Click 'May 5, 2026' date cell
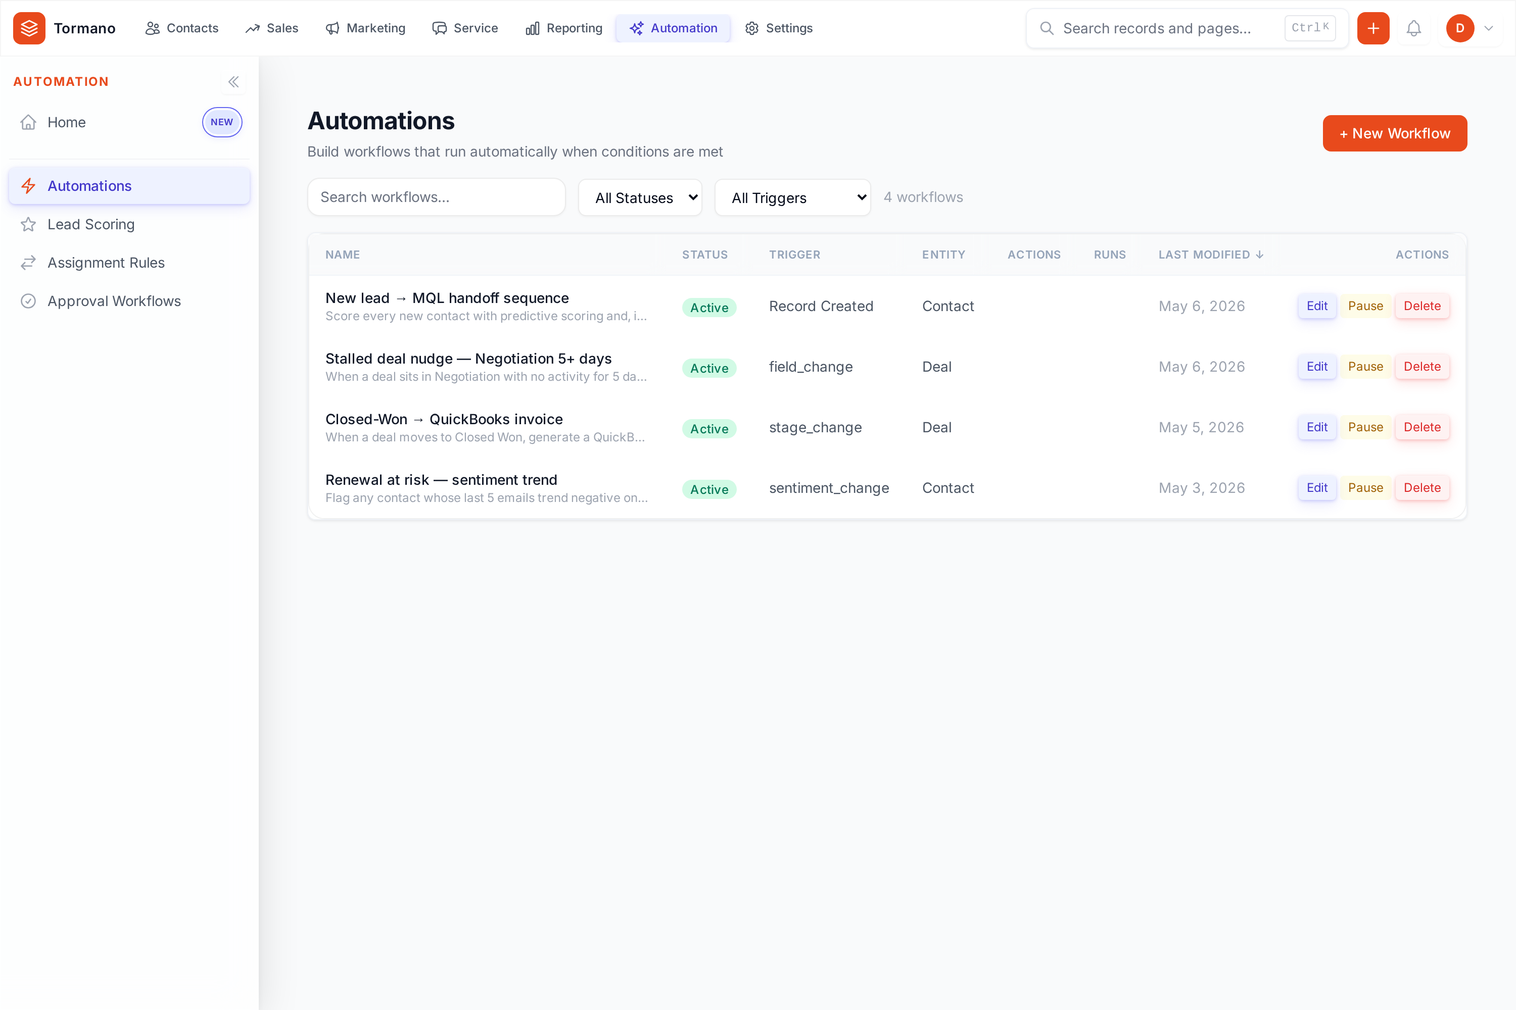This screenshot has width=1516, height=1010. coord(1202,427)
